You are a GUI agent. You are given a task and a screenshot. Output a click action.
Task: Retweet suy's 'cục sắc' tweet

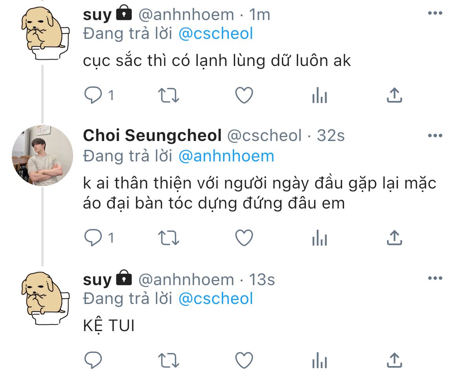[x=168, y=95]
